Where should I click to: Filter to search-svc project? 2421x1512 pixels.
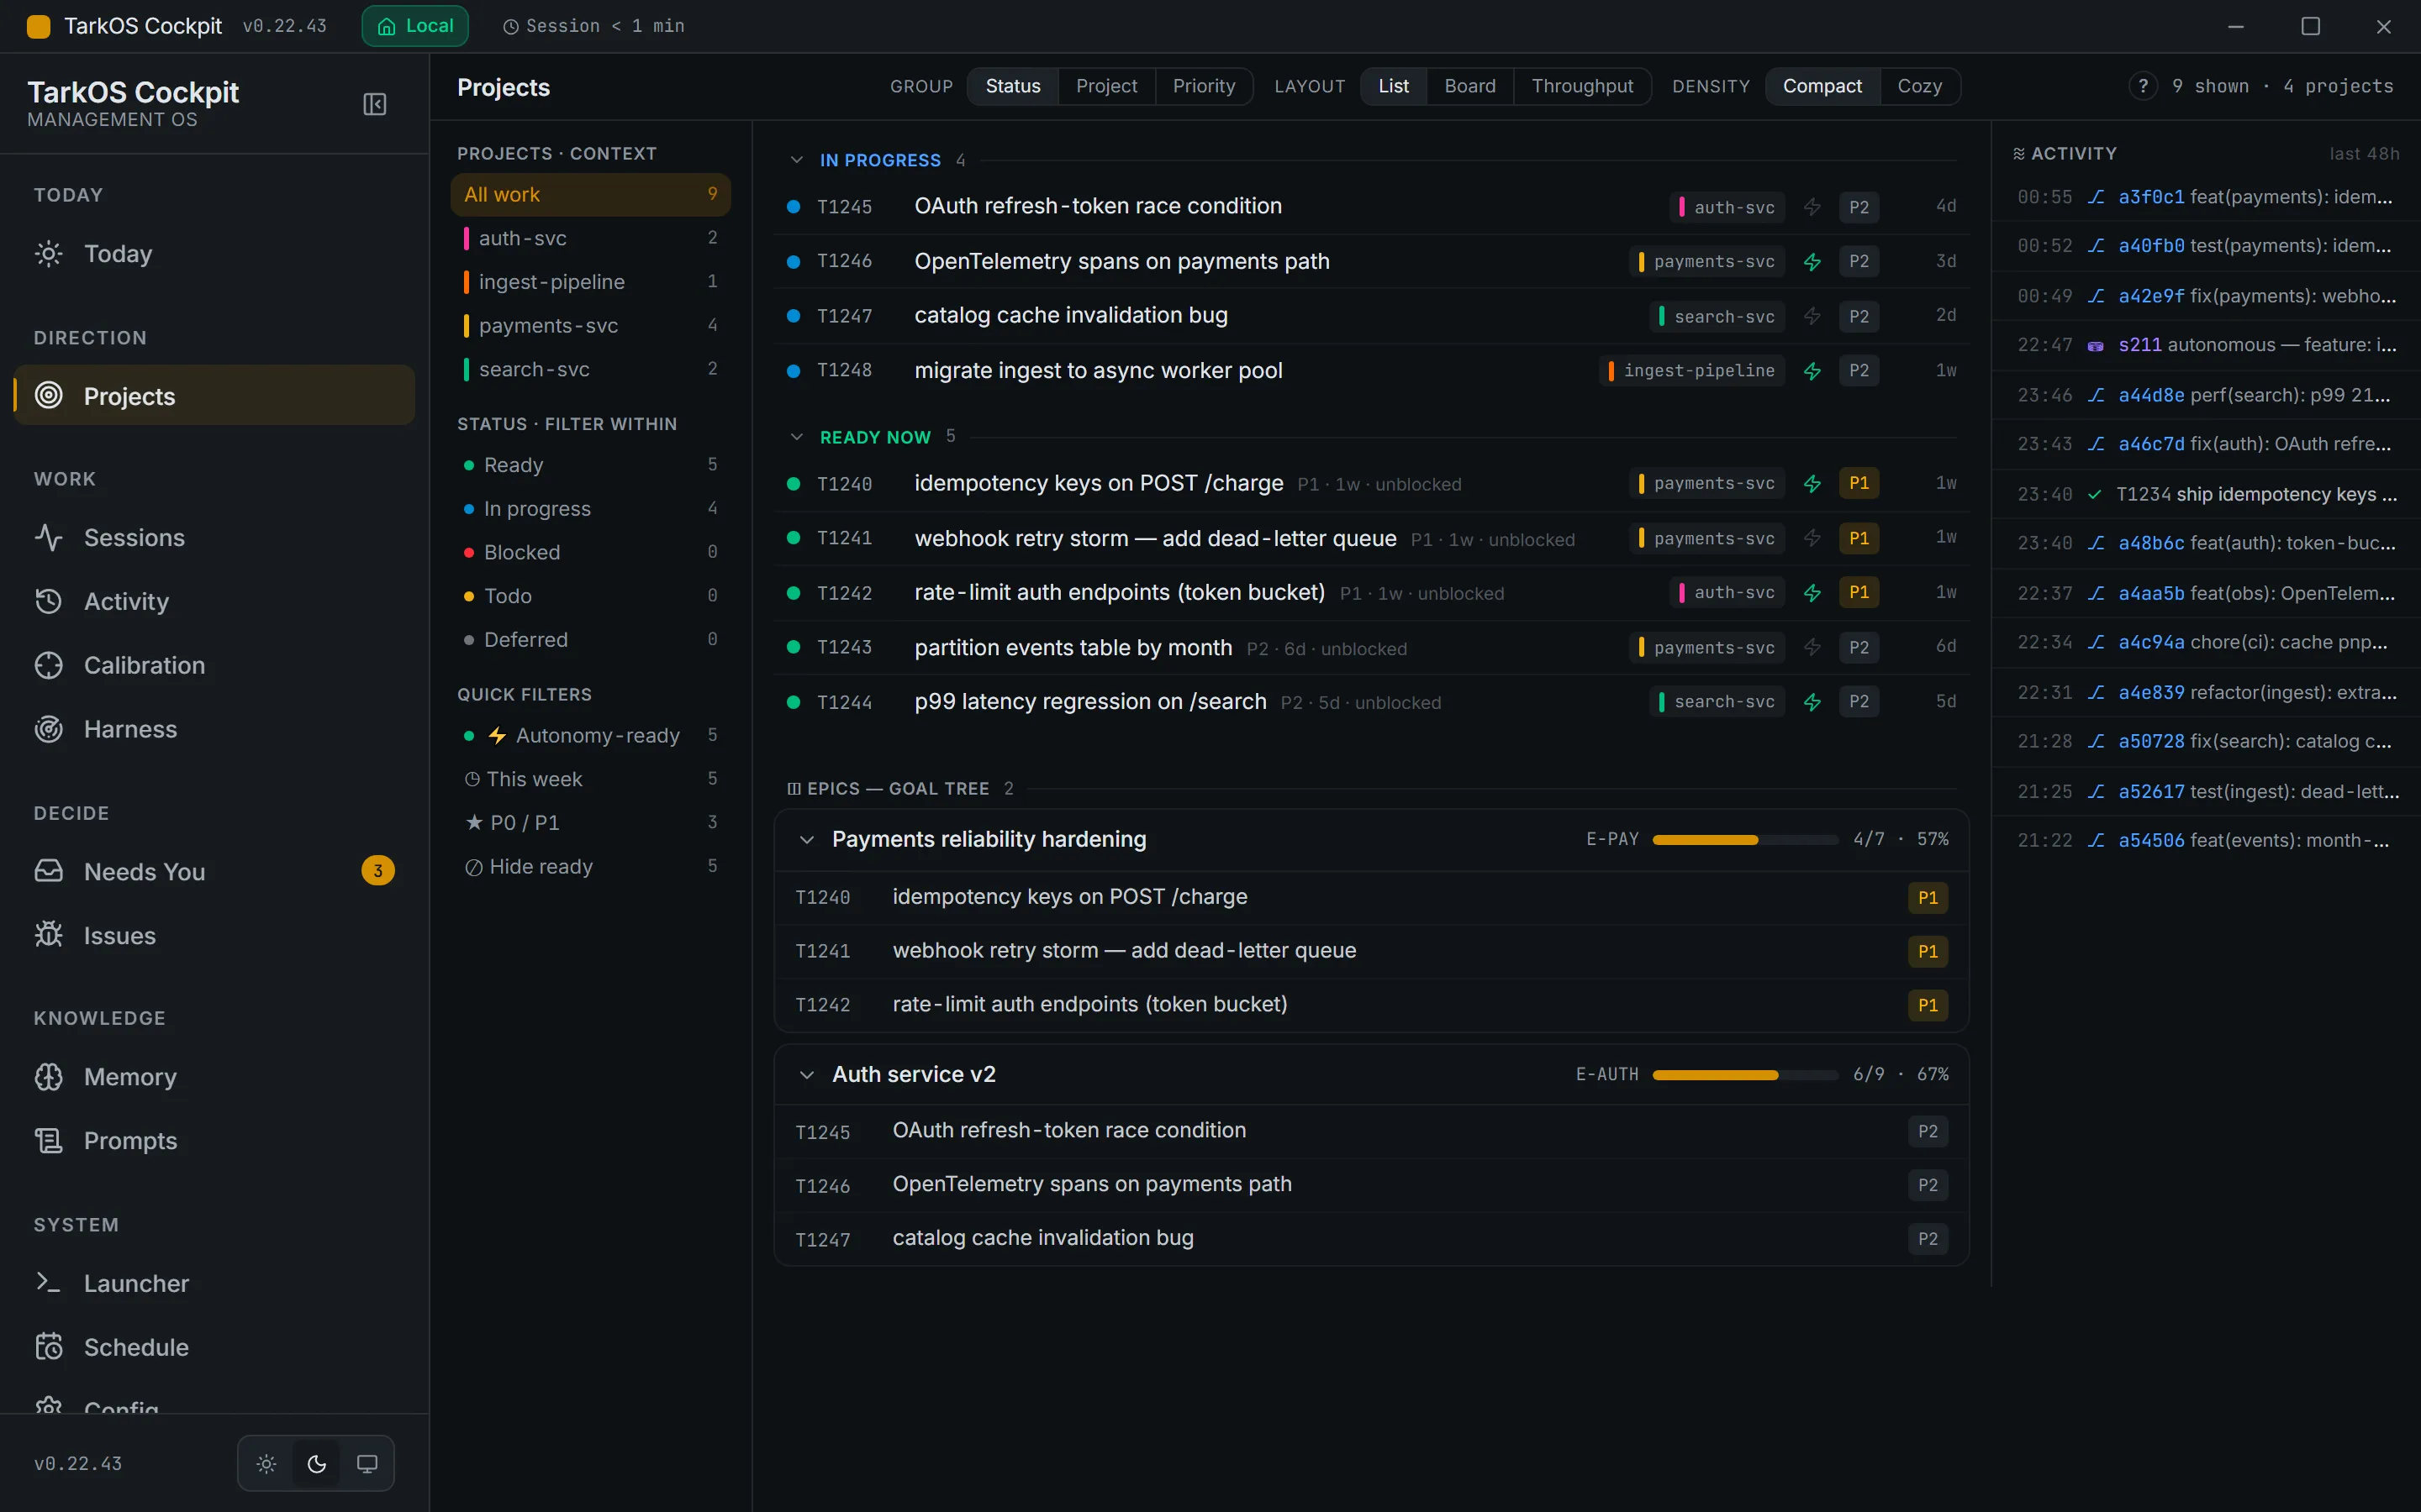coord(590,370)
